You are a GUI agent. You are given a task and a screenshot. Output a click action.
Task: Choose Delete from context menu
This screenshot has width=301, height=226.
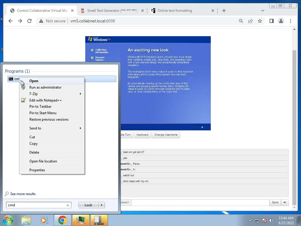[52, 152]
